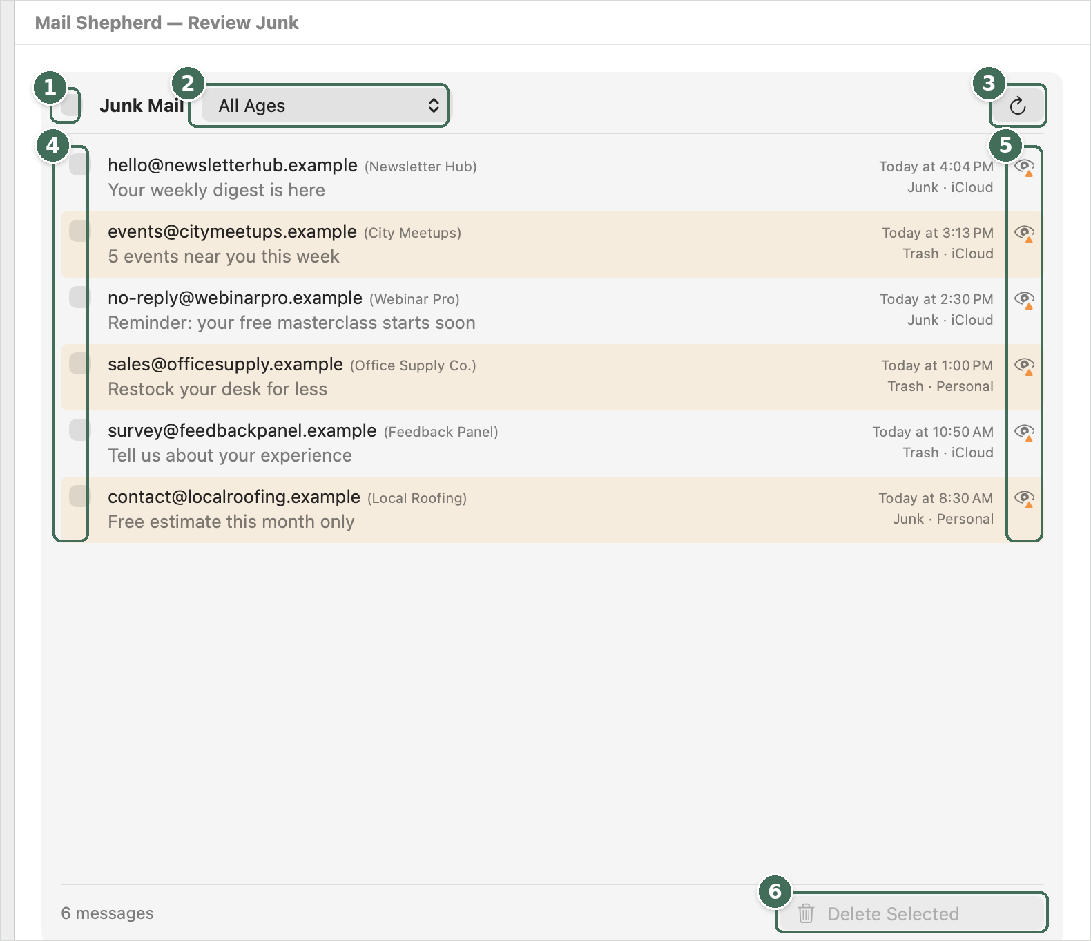The width and height of the screenshot is (1091, 941).
Task: Click the eye icon for citymeetups email
Action: click(1024, 234)
